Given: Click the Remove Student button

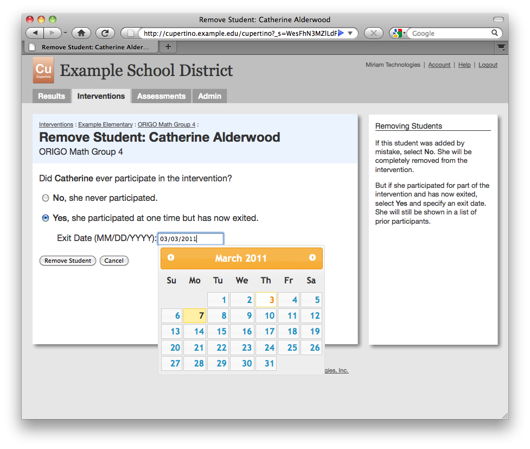Looking at the screenshot, I should (x=68, y=261).
